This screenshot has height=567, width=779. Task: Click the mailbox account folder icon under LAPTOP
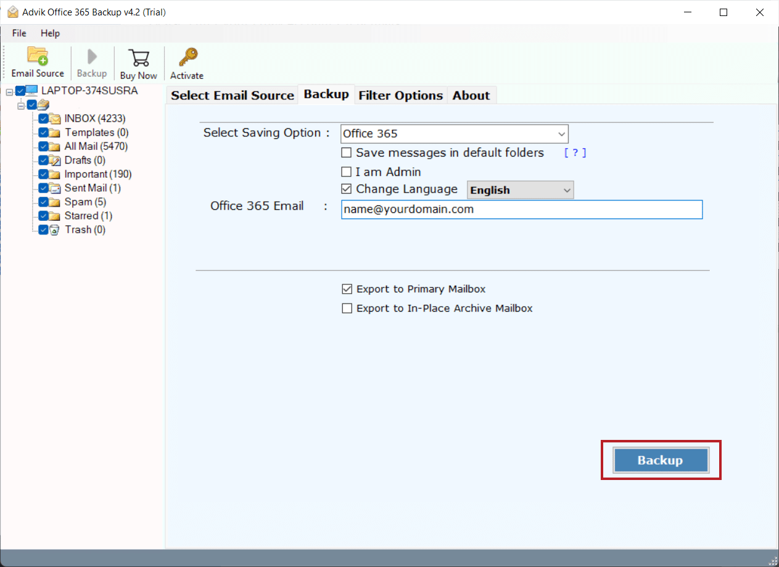[43, 105]
